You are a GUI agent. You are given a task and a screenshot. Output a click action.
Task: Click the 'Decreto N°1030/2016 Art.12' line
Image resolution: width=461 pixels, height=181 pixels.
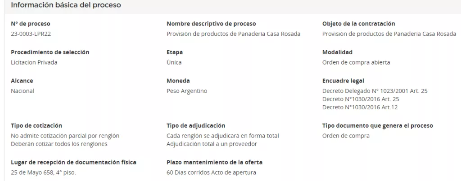click(x=360, y=107)
